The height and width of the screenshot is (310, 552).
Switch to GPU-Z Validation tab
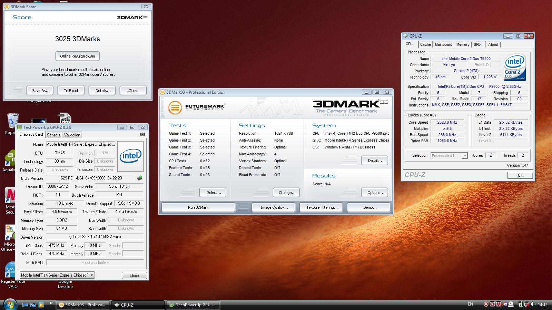point(72,135)
